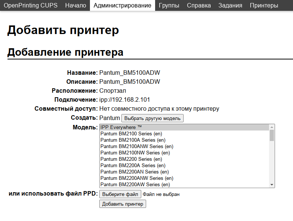Image resolution: width=293 pixels, height=221 pixels.
Task: Switch to the Группы tab
Action: pyautogui.click(x=169, y=6)
